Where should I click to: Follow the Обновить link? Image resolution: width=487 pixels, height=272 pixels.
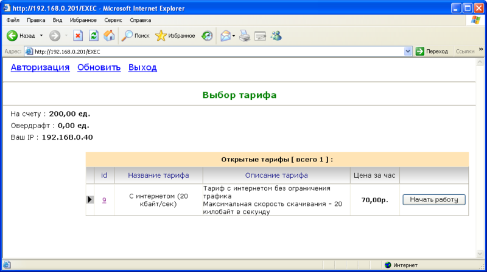click(x=99, y=67)
